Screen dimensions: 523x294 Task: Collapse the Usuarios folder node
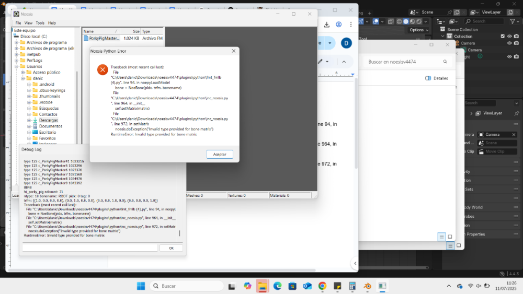16,66
